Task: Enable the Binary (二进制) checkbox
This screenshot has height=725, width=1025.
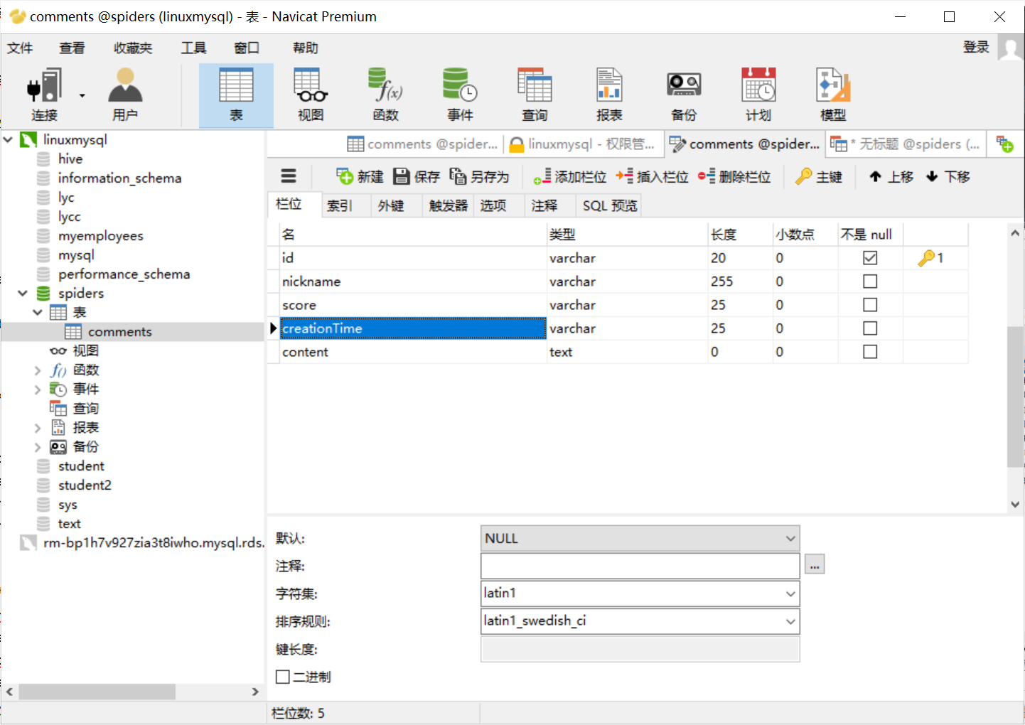Action: 283,677
